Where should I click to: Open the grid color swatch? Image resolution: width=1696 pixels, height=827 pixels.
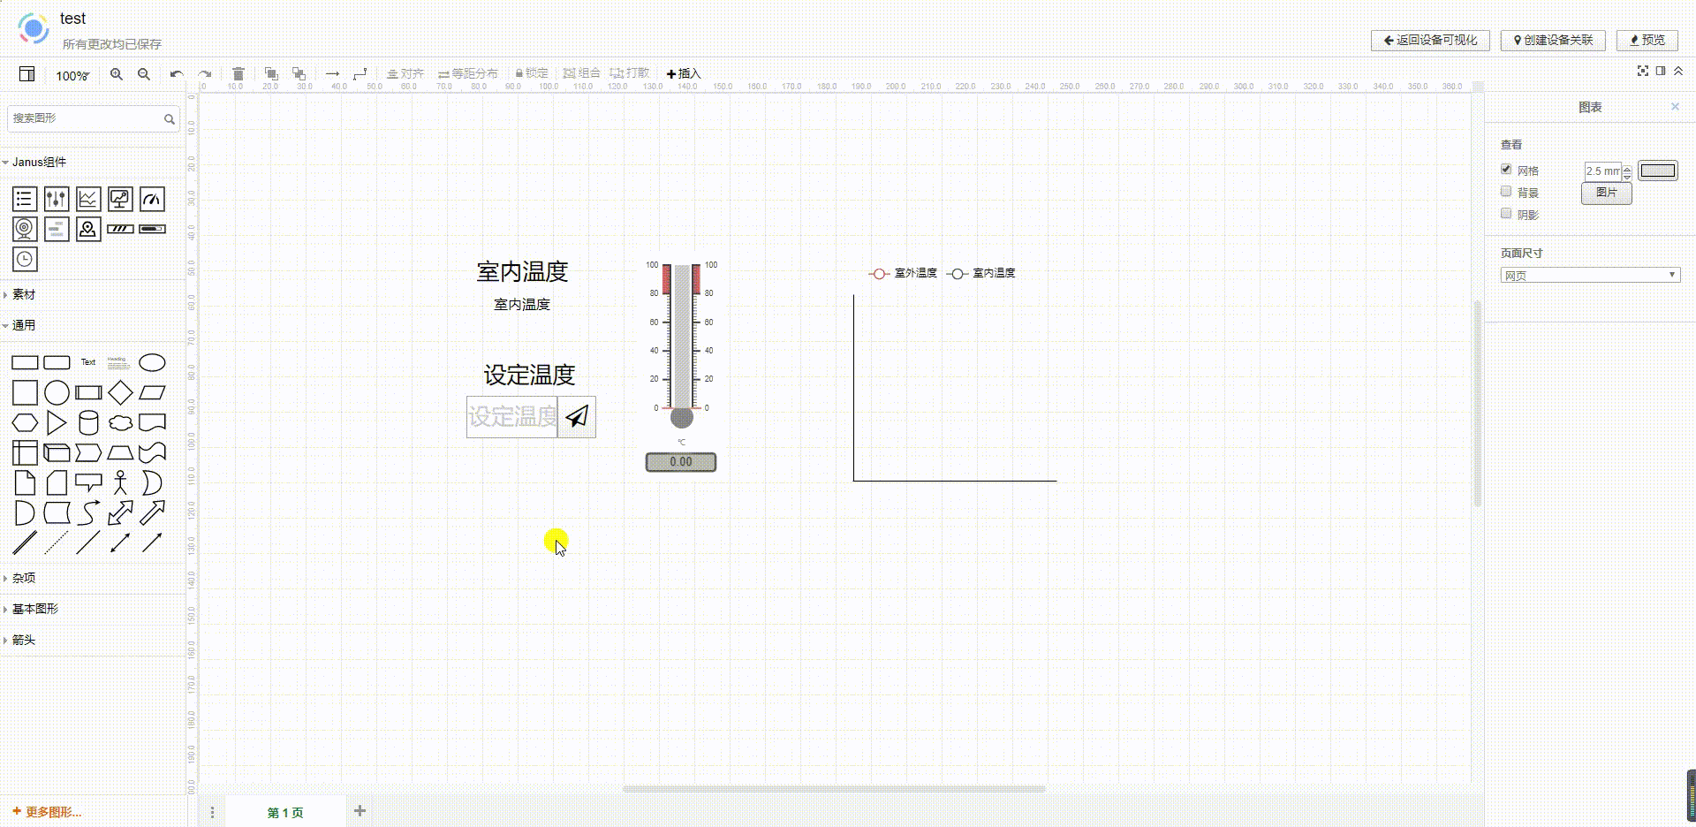click(x=1657, y=171)
